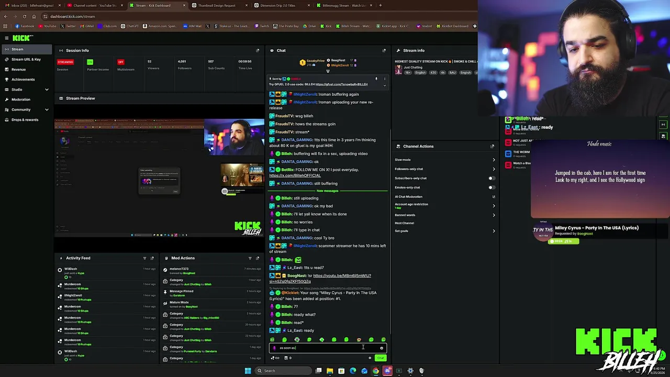
Task: Open Achievements in the sidebar
Action: [26, 79]
